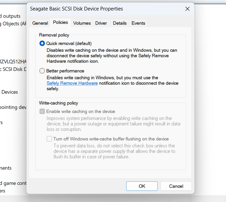
Task: Close the Seagate properties dialog
Action: tap(187, 9)
